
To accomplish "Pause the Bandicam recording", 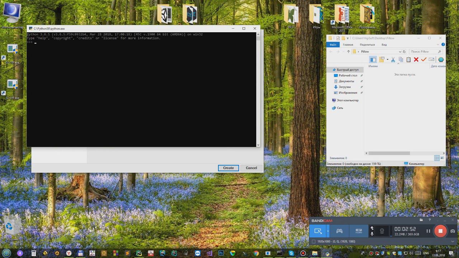I will click(428, 231).
